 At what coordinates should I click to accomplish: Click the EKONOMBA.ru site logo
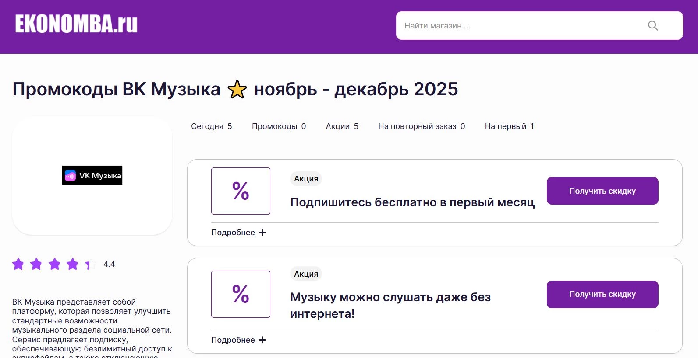tap(76, 24)
